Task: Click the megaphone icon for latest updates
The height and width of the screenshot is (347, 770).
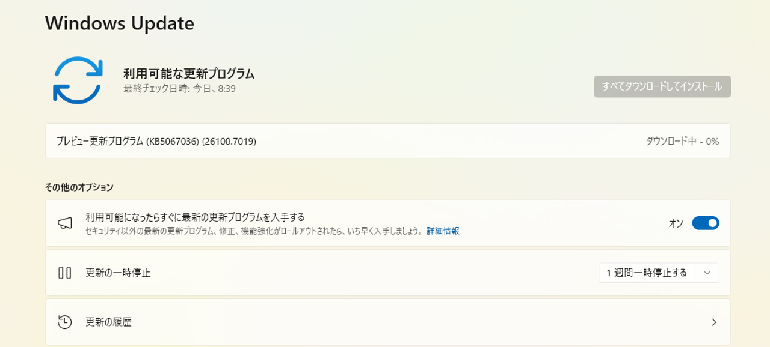Action: [65, 223]
